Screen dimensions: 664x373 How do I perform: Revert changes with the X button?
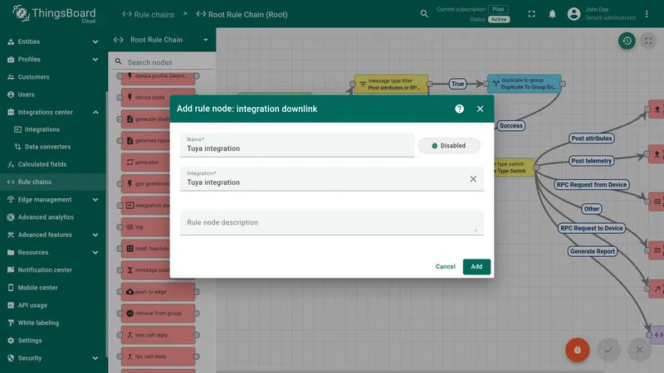639,350
